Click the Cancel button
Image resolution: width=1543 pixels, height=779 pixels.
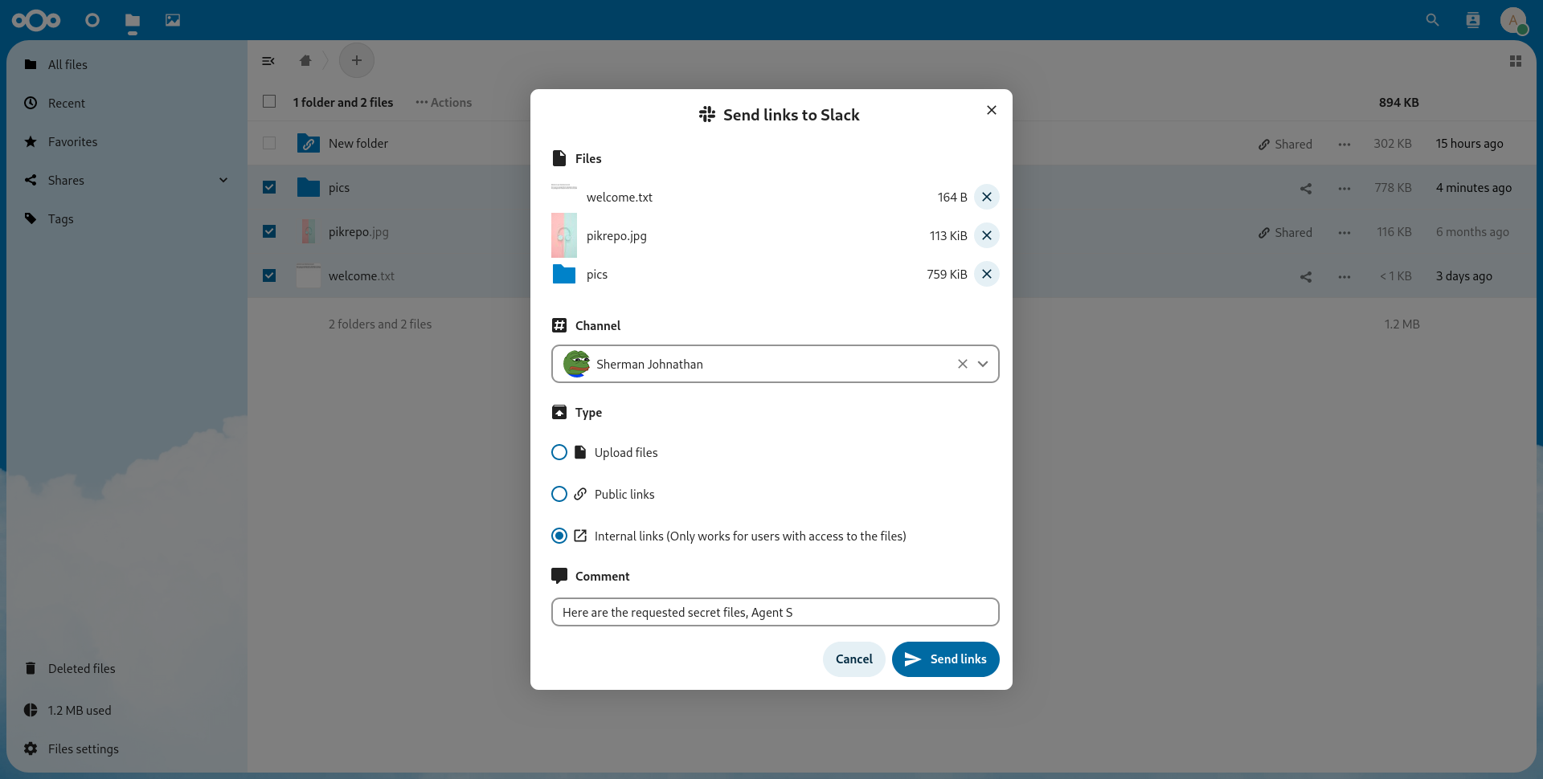(853, 659)
